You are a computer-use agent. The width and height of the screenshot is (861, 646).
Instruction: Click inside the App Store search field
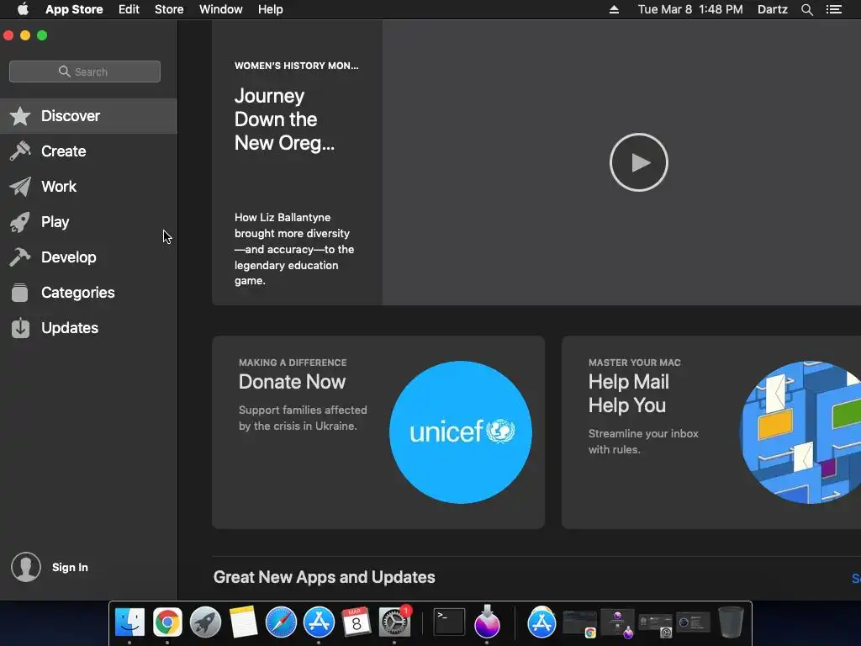[x=85, y=71]
